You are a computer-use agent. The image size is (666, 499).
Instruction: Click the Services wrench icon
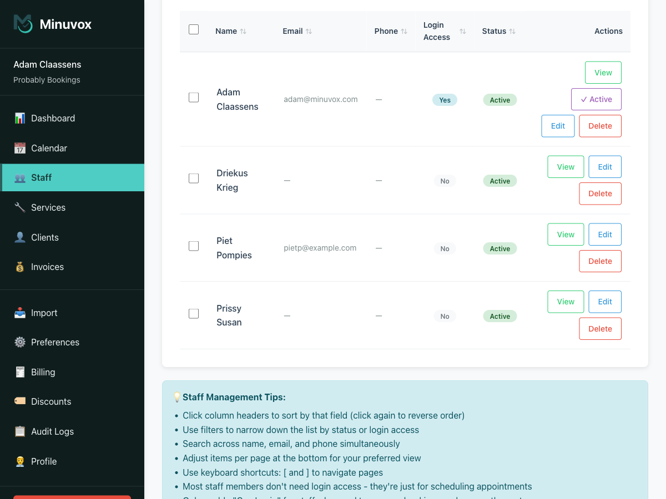(x=20, y=207)
